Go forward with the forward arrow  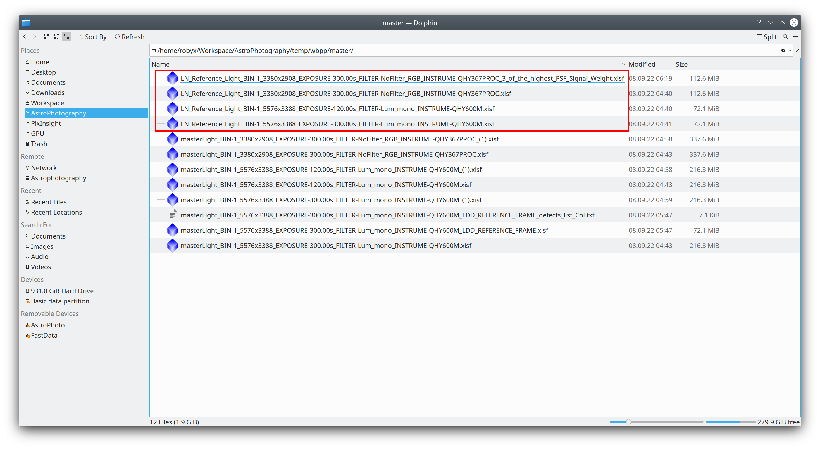click(x=35, y=37)
